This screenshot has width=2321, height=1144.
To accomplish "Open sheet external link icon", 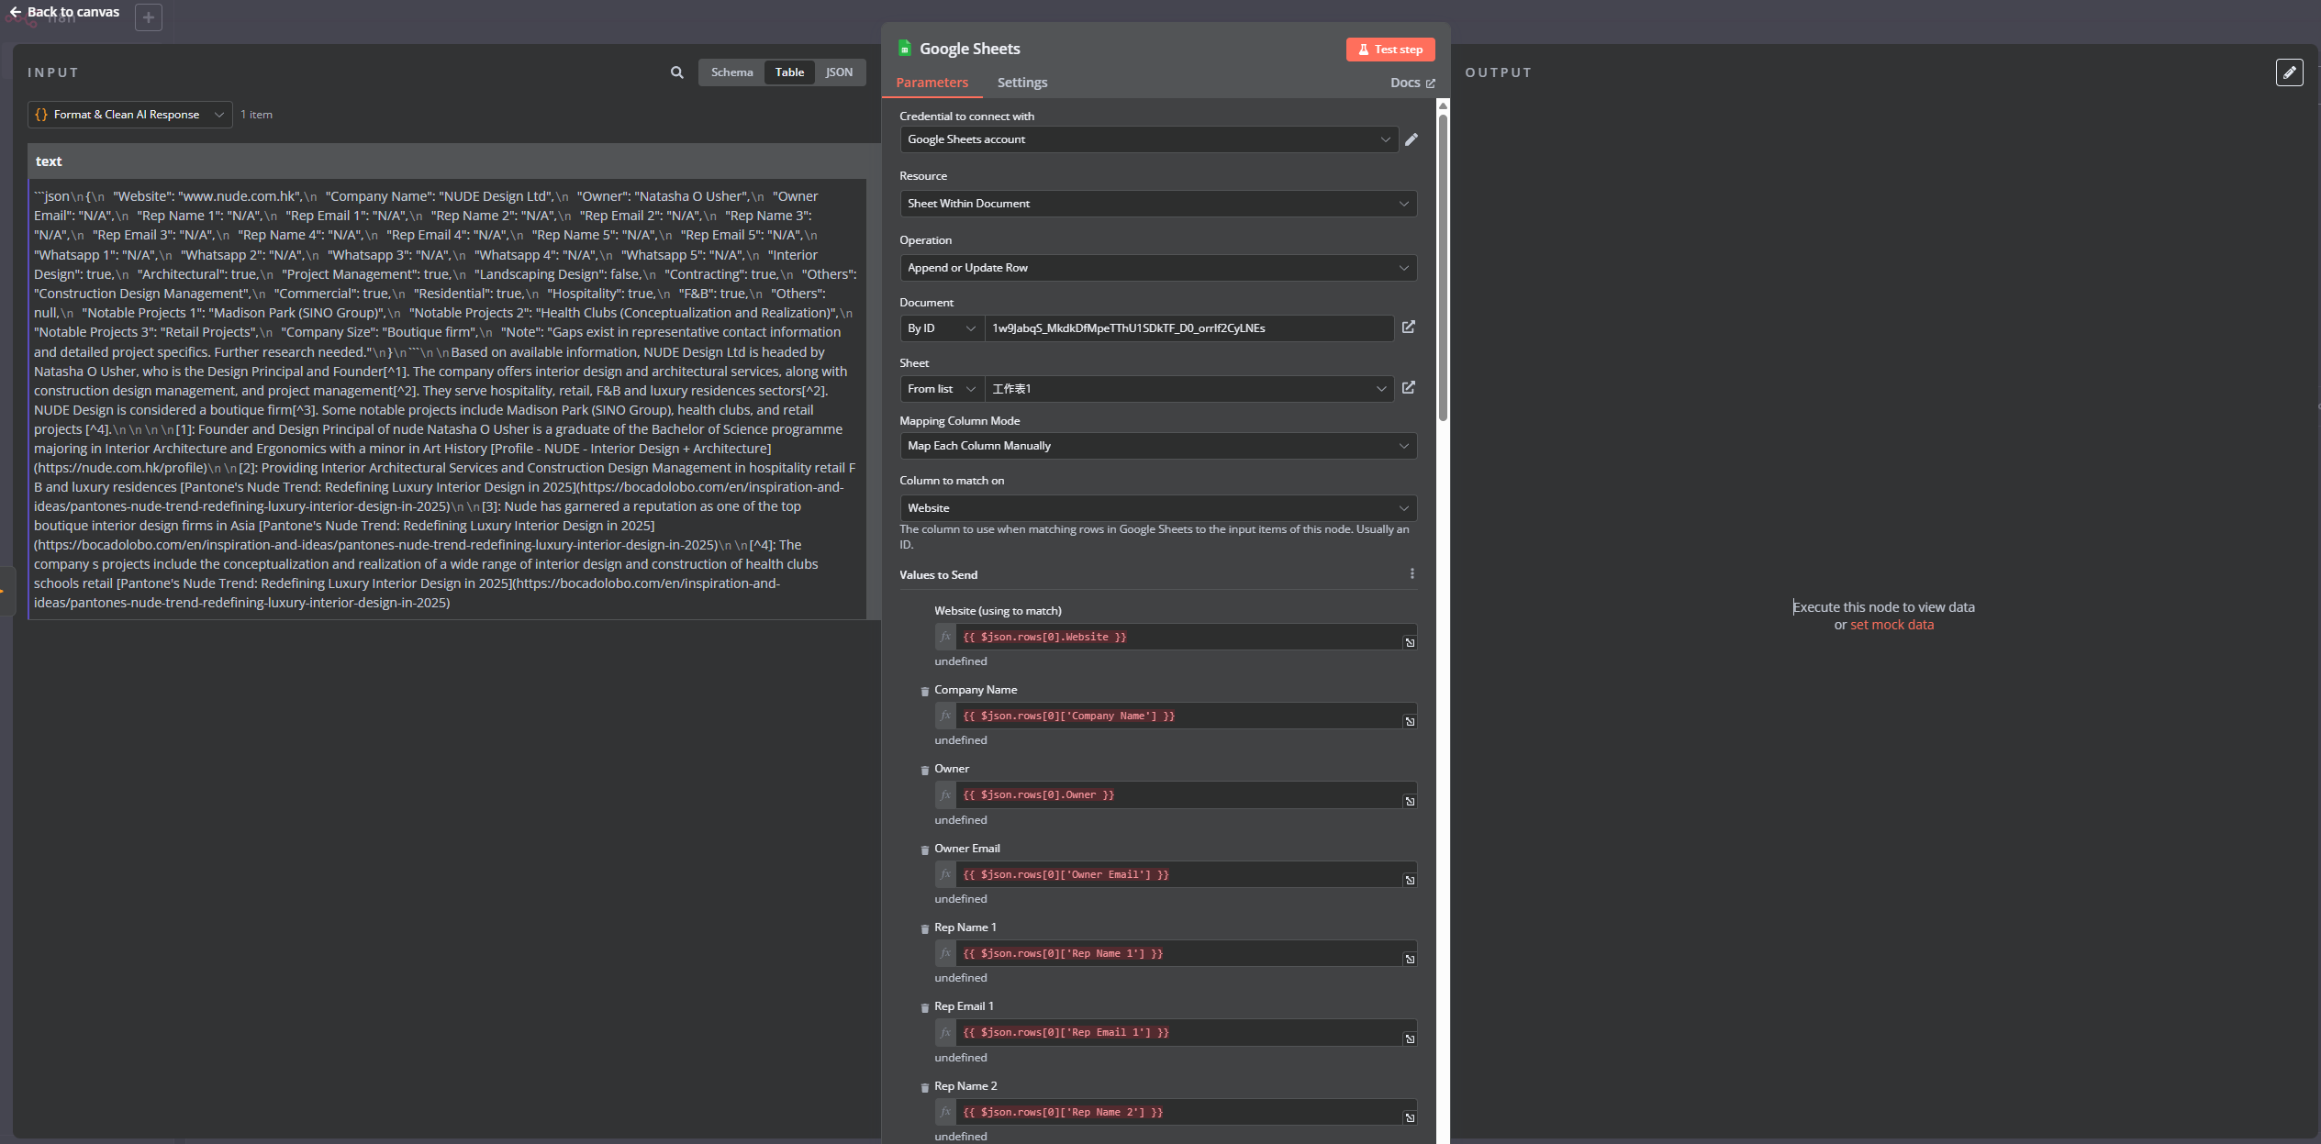I will pos(1409,388).
